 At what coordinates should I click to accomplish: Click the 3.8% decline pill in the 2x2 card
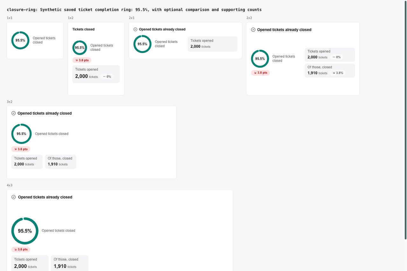(338, 73)
